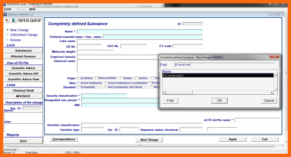291x157 pixels.
Task: Open the Chemical Book link
Action: (x=23, y=90)
